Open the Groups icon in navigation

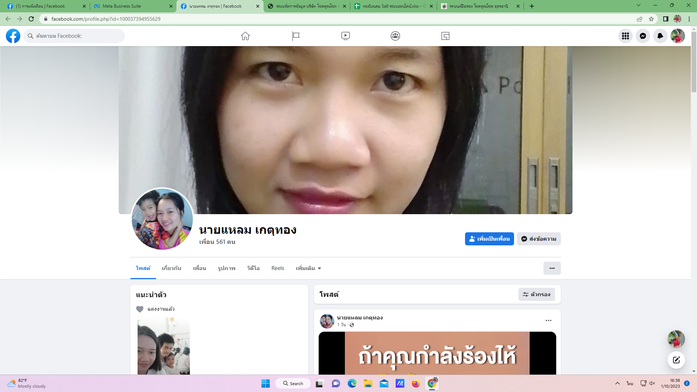pyautogui.click(x=395, y=36)
